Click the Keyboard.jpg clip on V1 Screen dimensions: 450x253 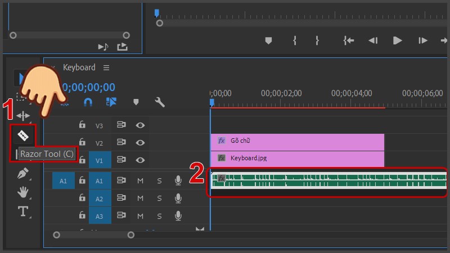(x=298, y=159)
